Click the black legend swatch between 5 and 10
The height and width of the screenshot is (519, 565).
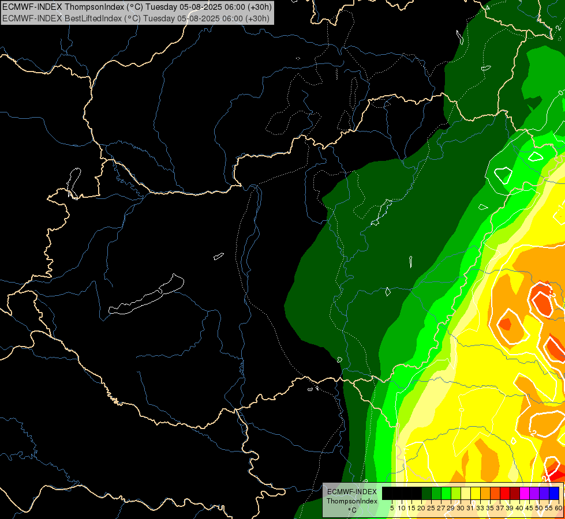[397, 494]
